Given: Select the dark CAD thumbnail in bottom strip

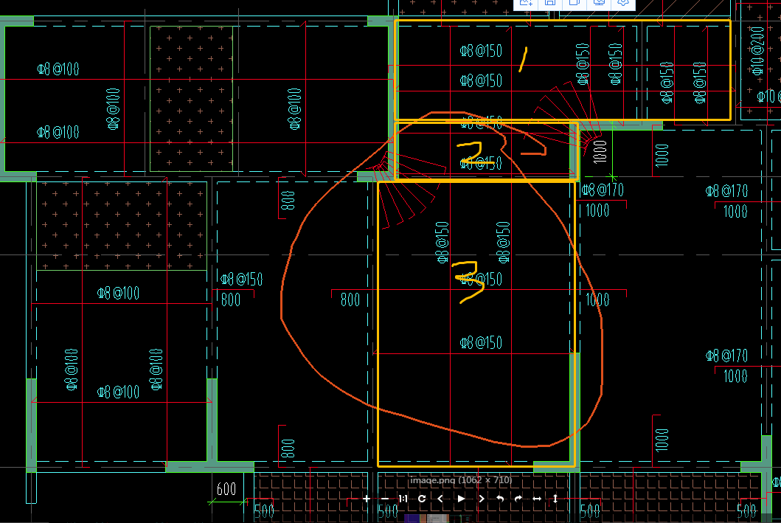Looking at the screenshot, I should point(461,519).
